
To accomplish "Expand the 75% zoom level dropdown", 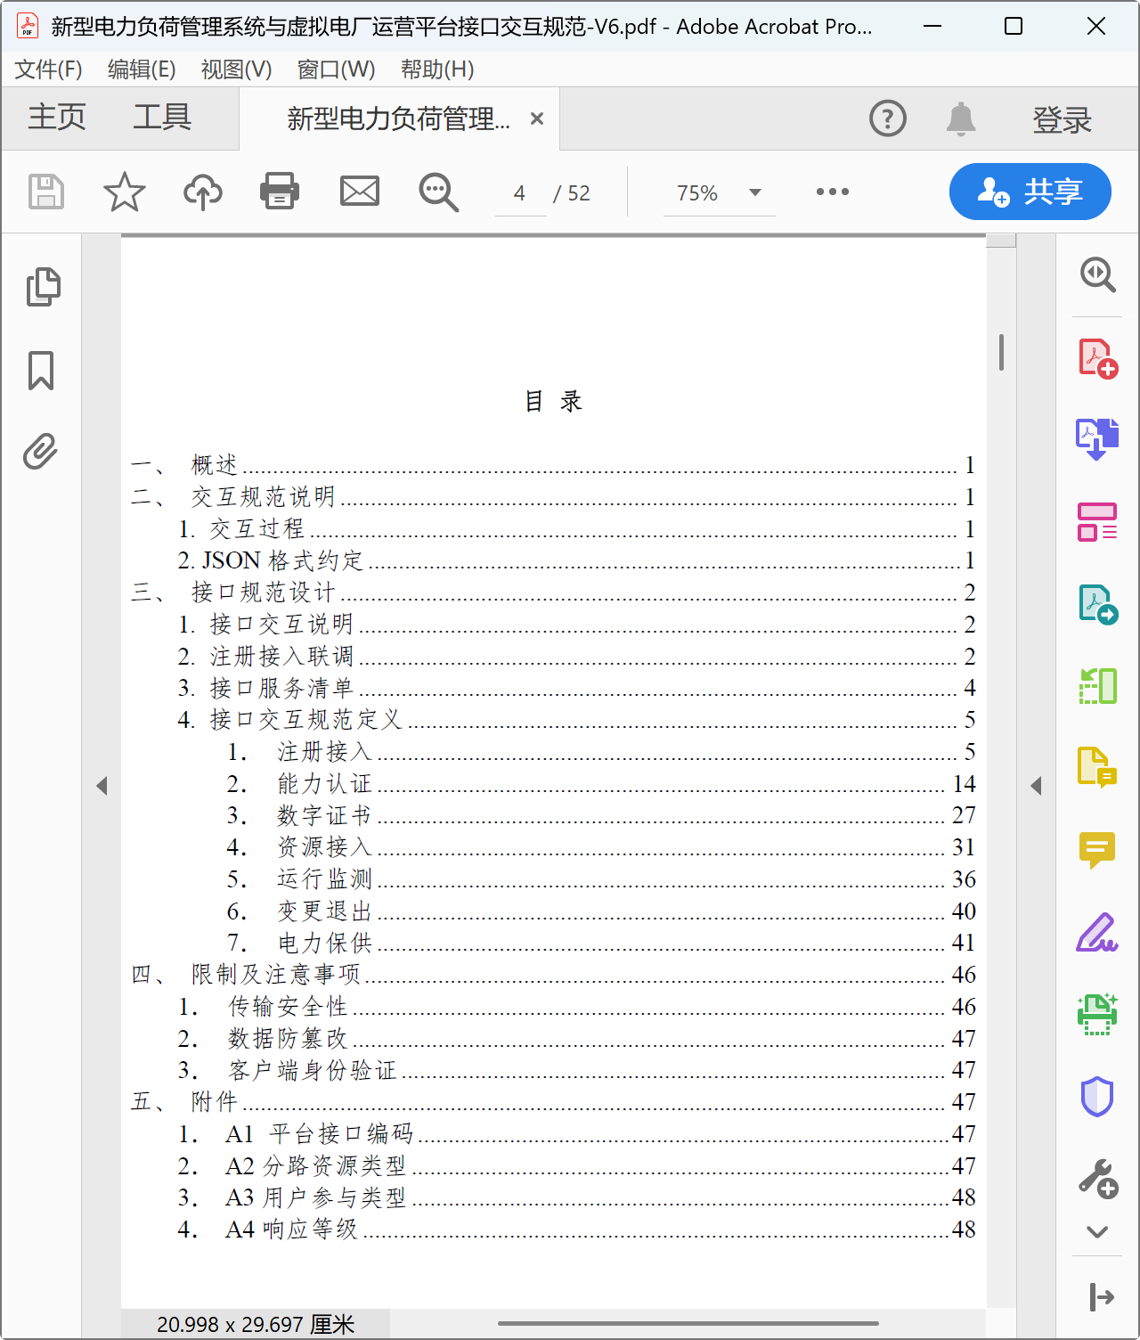I will click(755, 192).
